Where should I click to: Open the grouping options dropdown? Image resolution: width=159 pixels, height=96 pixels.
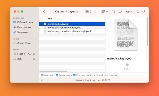tap(105, 11)
